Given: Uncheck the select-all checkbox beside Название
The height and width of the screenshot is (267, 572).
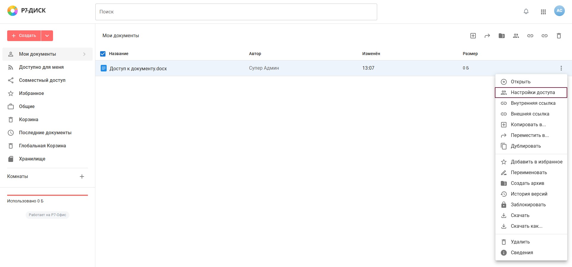Looking at the screenshot, I should (103, 54).
